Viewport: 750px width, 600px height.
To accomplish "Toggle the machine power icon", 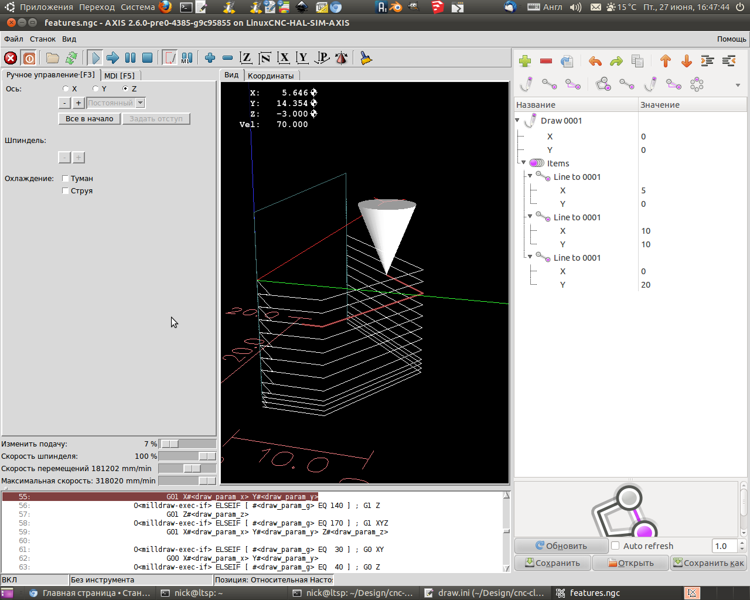I will [x=29, y=58].
